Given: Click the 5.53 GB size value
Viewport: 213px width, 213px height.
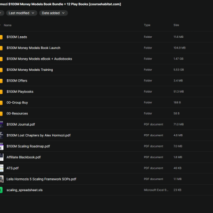Looking at the screenshot, I should click(x=178, y=70).
